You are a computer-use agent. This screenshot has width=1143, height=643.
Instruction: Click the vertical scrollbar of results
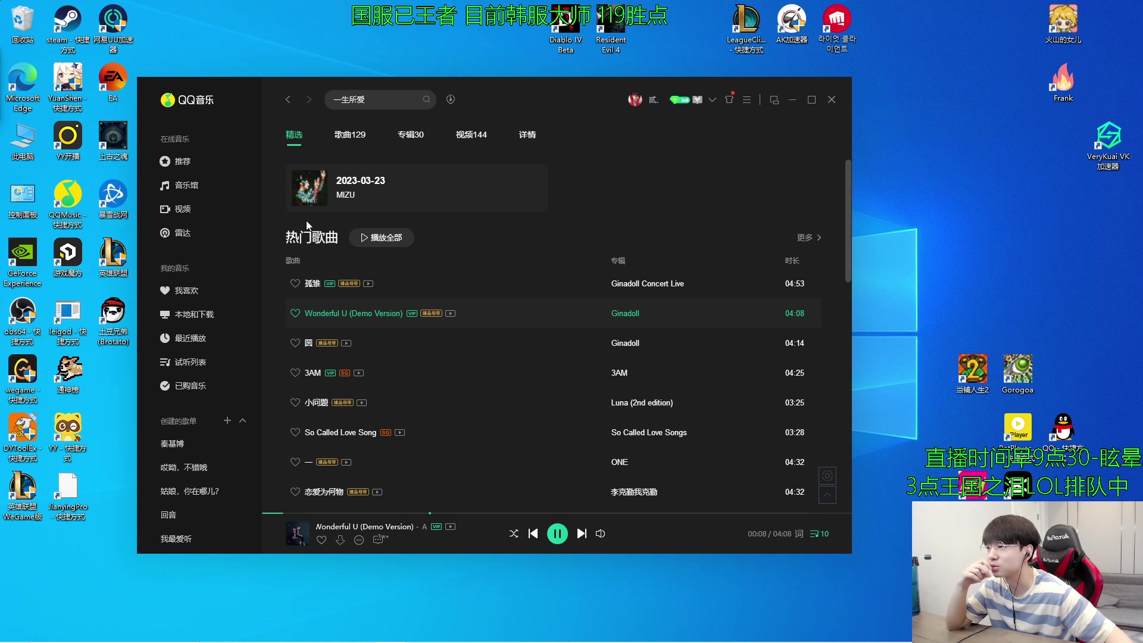click(x=848, y=221)
